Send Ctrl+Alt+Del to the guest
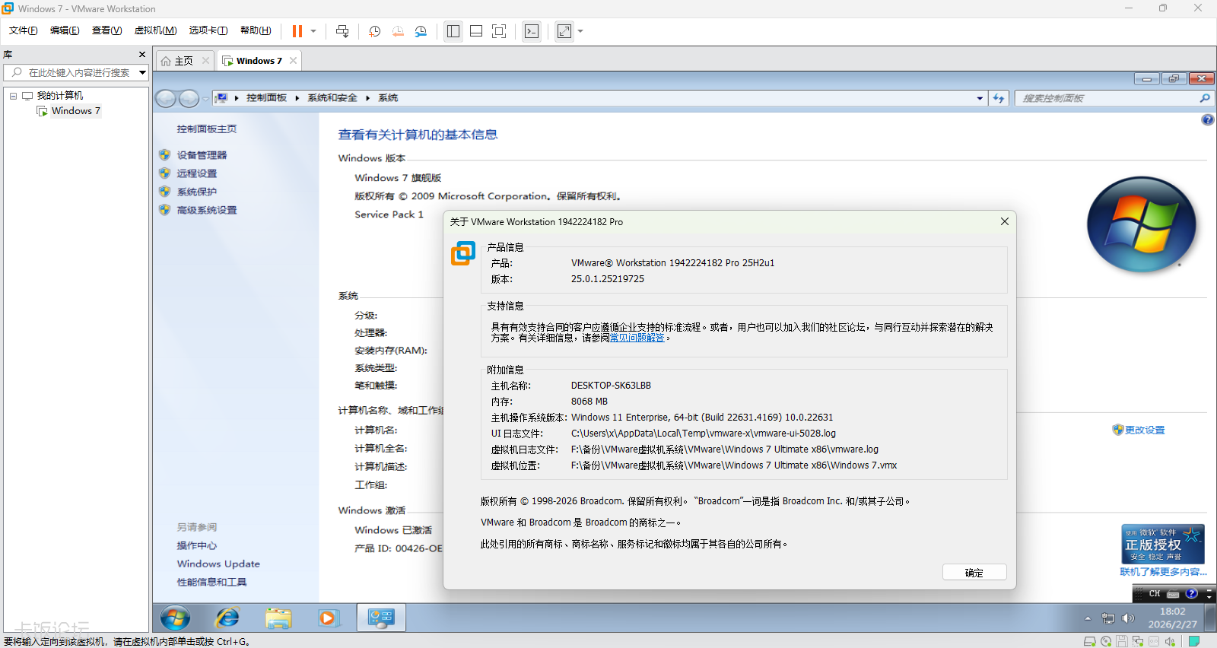The width and height of the screenshot is (1217, 648). [342, 31]
